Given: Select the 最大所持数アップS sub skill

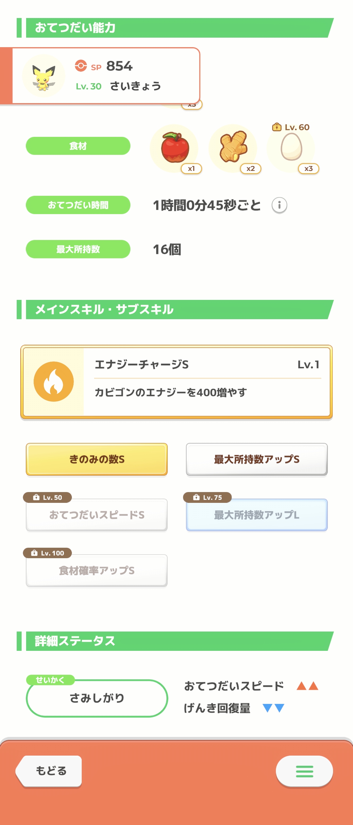Looking at the screenshot, I should pyautogui.click(x=257, y=459).
